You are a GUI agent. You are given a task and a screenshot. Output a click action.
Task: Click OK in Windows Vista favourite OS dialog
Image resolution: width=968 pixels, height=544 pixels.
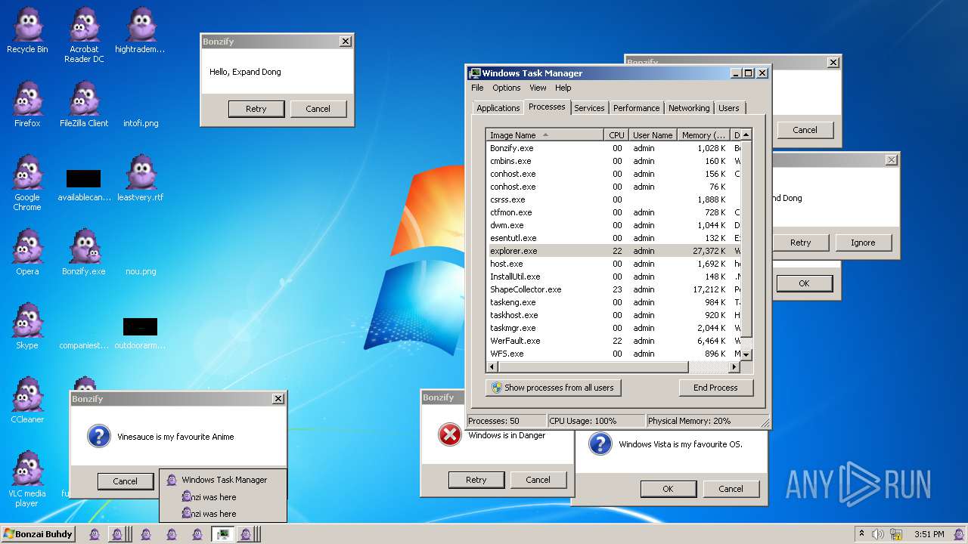(668, 489)
